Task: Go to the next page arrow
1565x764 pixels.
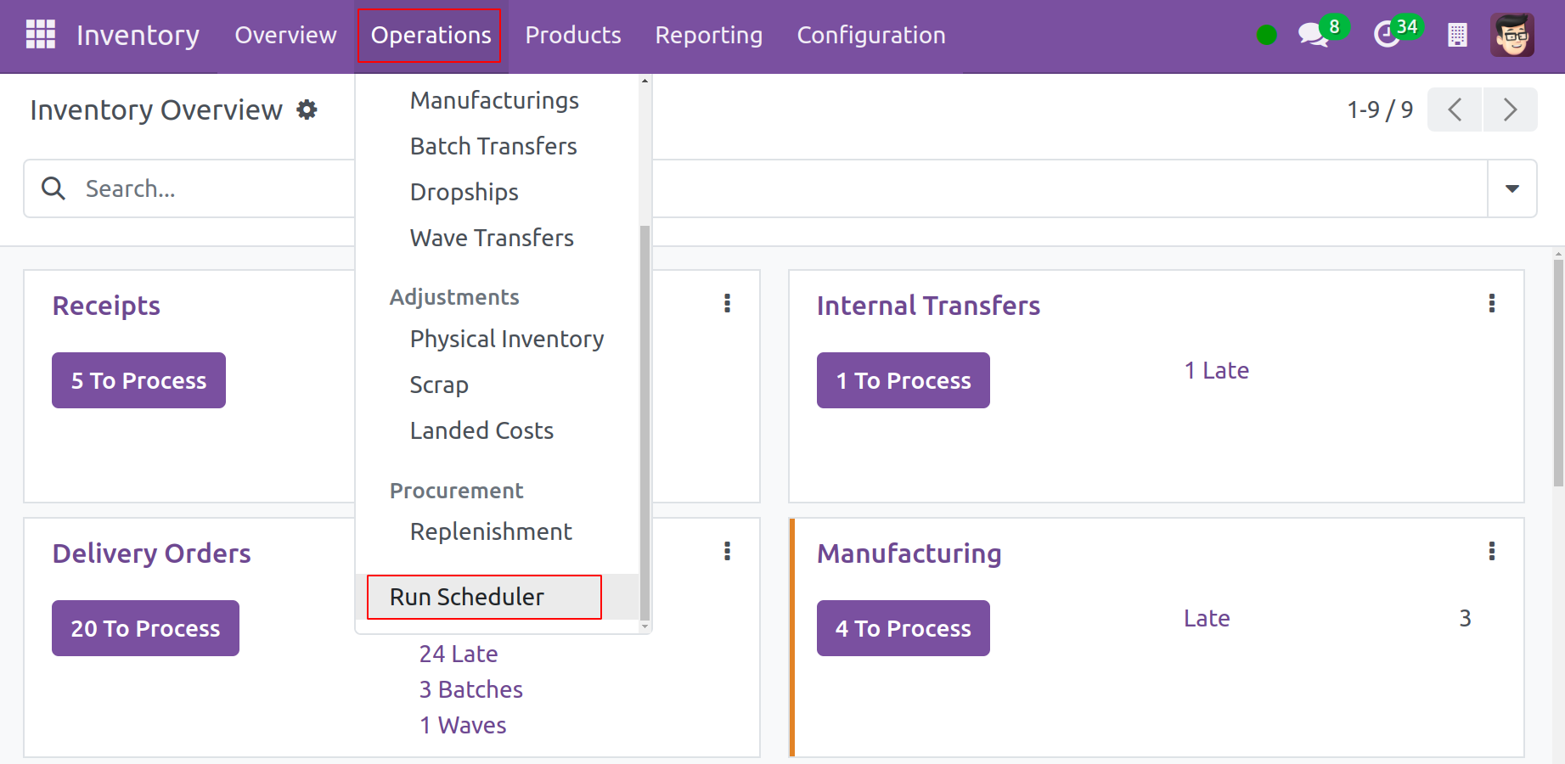Action: (x=1510, y=110)
